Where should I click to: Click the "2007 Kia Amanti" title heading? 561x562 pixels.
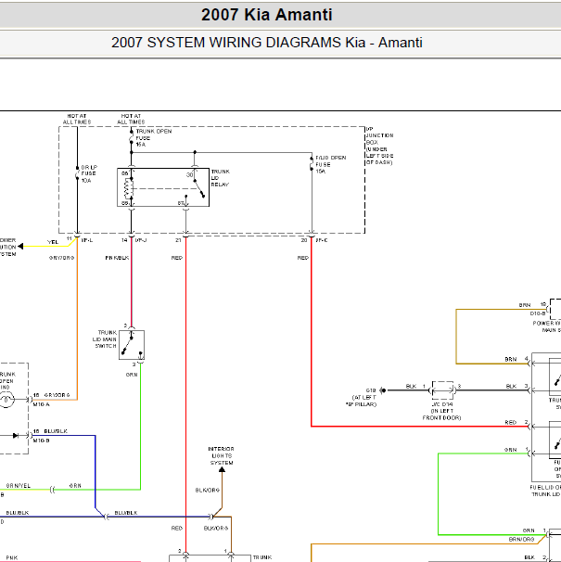(x=267, y=15)
